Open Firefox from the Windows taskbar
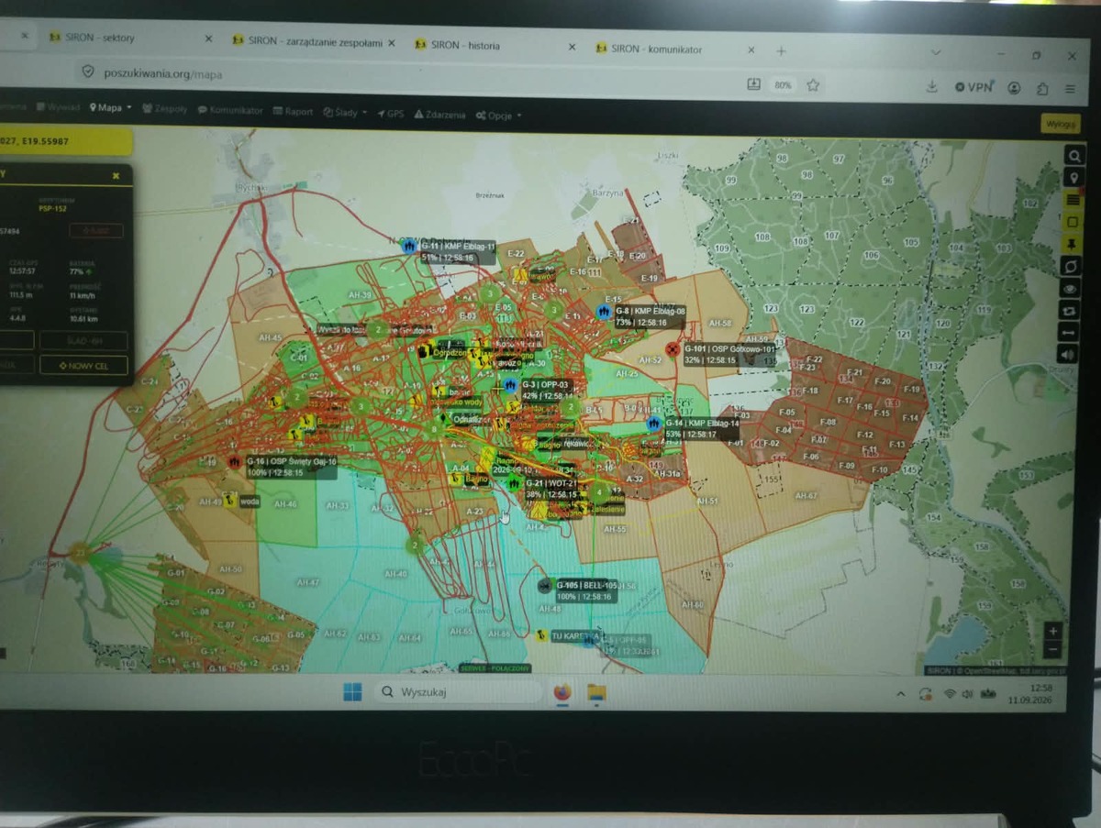 (x=562, y=692)
